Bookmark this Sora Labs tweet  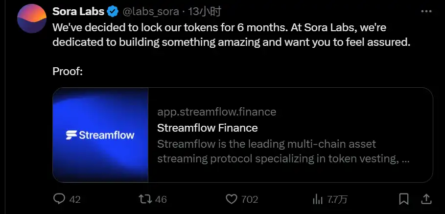point(404,199)
